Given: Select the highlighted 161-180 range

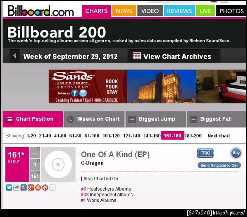Looking at the screenshot, I should 172,135.
